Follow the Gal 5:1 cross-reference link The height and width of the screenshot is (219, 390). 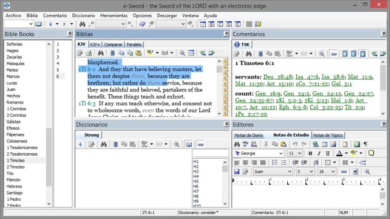click(x=341, y=84)
